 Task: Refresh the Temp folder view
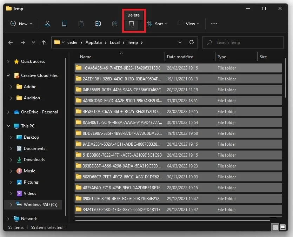point(192,42)
